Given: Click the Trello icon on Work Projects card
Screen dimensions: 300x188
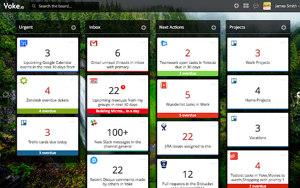Looking at the screenshot, I should (x=234, y=43).
